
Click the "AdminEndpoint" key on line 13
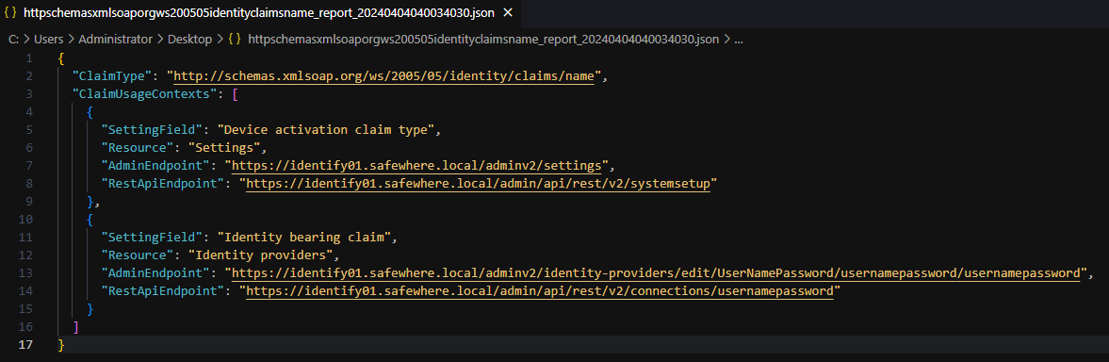155,273
